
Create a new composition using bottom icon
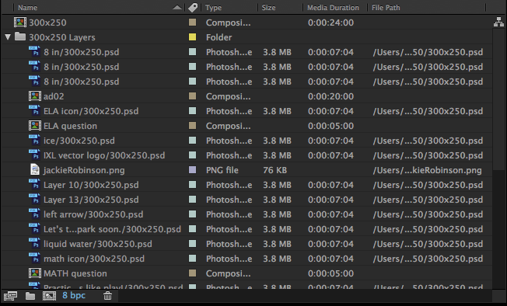[x=49, y=296]
